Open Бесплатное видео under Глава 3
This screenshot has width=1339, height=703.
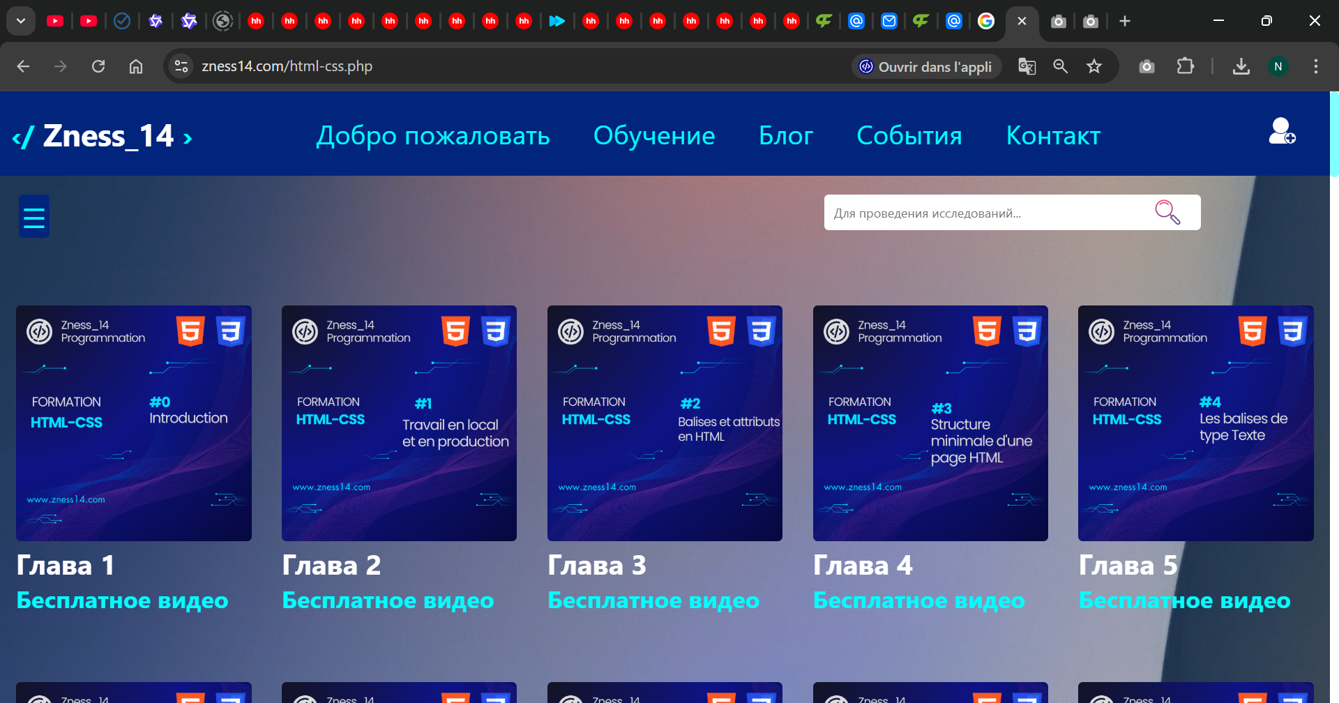click(x=653, y=600)
